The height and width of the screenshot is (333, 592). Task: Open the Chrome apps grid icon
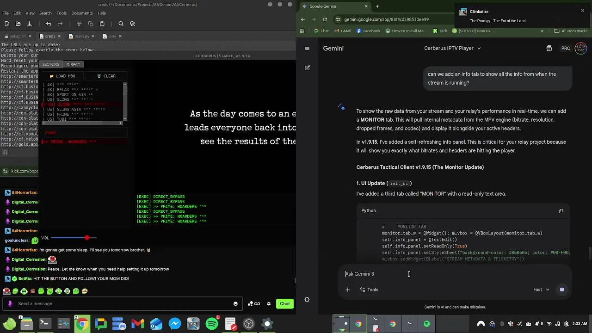point(302,31)
